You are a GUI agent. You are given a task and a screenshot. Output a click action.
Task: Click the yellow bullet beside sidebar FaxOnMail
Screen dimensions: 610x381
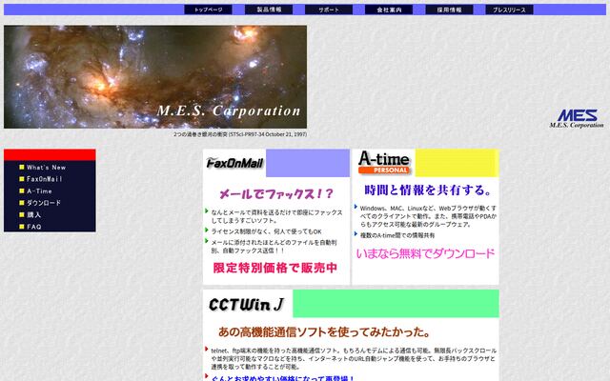pos(22,179)
